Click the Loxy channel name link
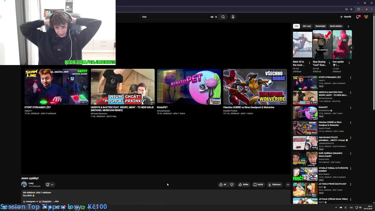This screenshot has width=375, height=211. coord(31,183)
